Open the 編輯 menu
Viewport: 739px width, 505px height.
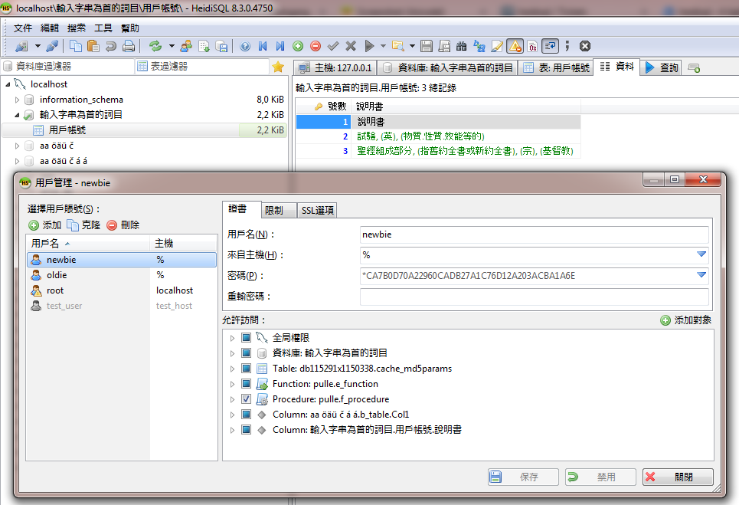(50, 28)
